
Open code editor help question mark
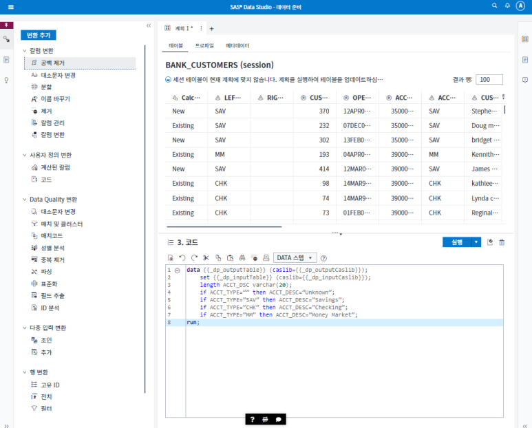pyautogui.click(x=323, y=259)
